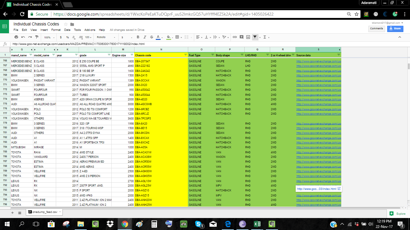The width and height of the screenshot is (410, 230).
Task: Increase decimal places
Action: [x=81, y=37]
